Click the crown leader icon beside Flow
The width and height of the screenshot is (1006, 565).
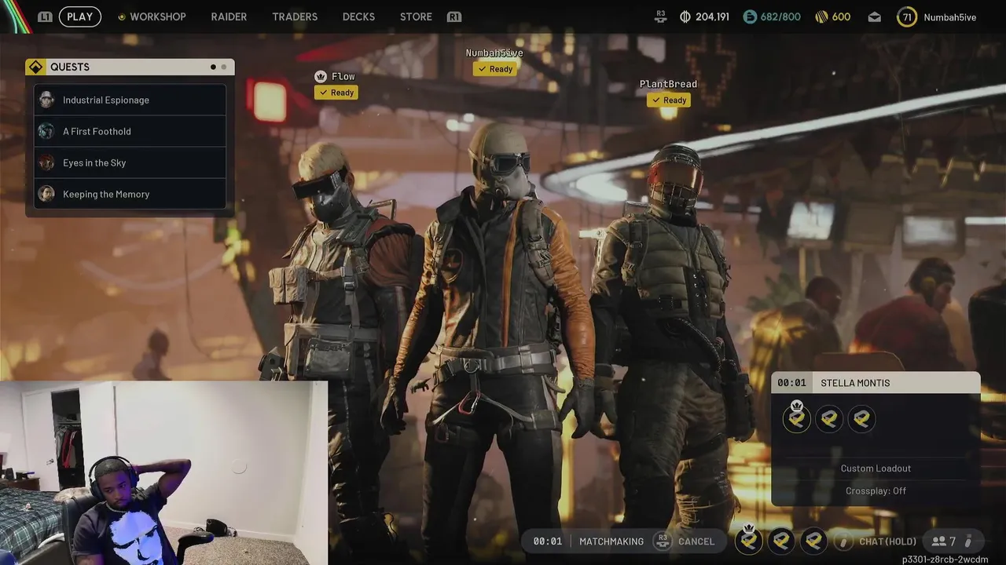pos(320,76)
